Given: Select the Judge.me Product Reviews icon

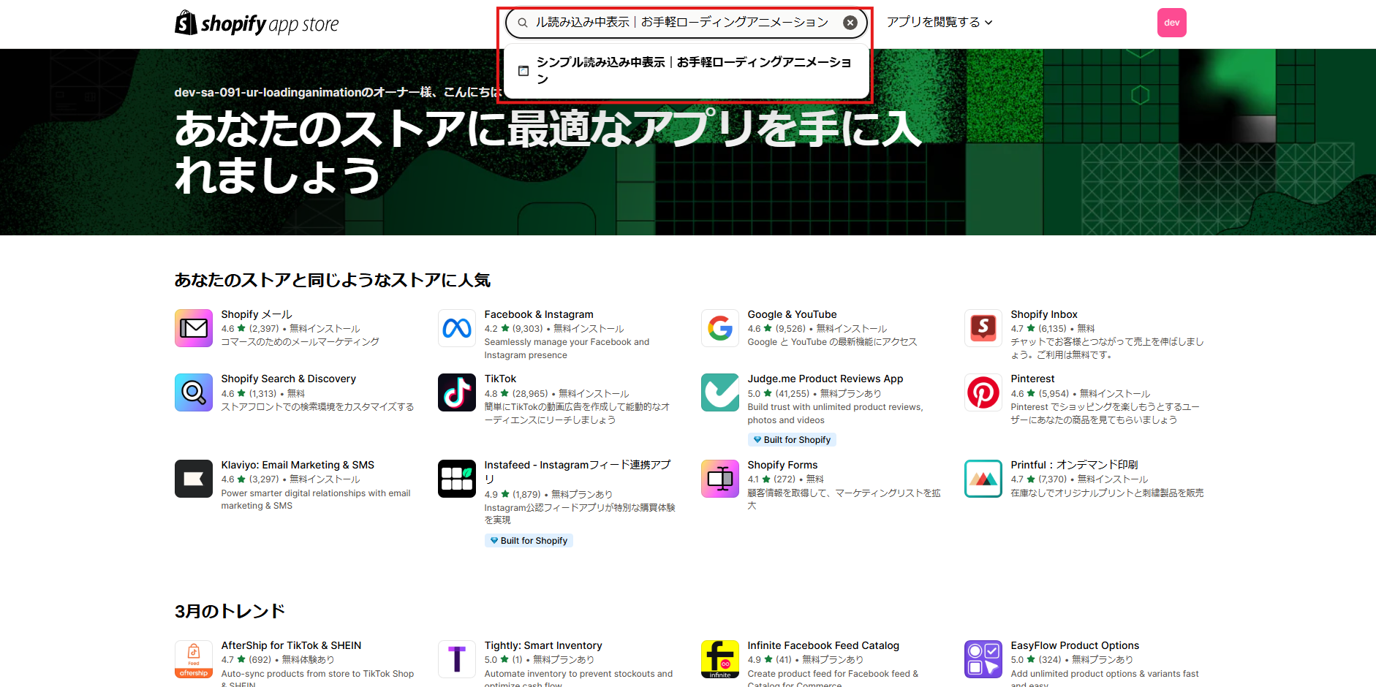Looking at the screenshot, I should pos(719,392).
